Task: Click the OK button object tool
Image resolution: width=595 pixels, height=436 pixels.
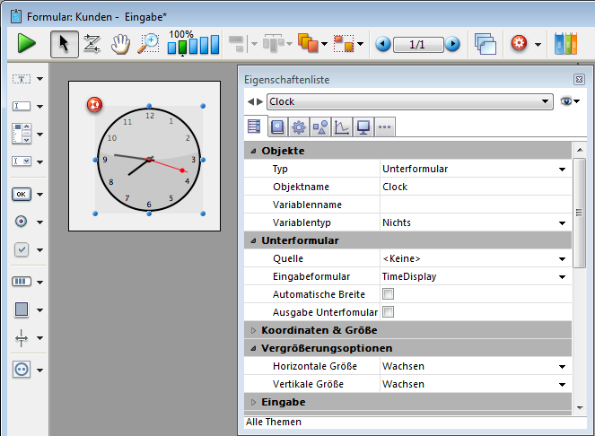Action: click(x=22, y=194)
